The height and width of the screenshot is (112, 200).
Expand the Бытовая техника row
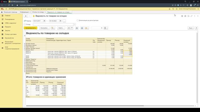pos(25,44)
